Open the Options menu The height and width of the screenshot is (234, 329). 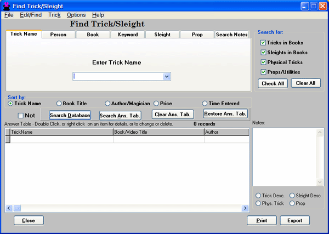pyautogui.click(x=76, y=15)
